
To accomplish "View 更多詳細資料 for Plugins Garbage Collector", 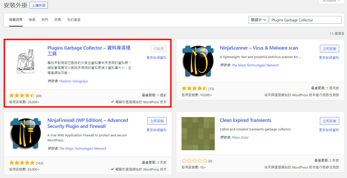I will click(156, 58).
